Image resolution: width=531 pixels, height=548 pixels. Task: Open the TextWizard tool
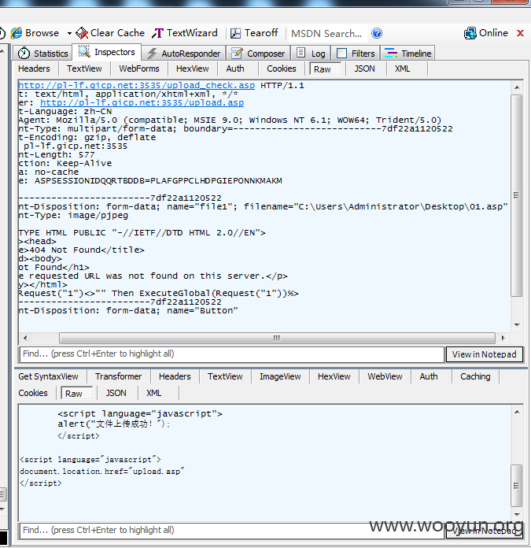185,33
